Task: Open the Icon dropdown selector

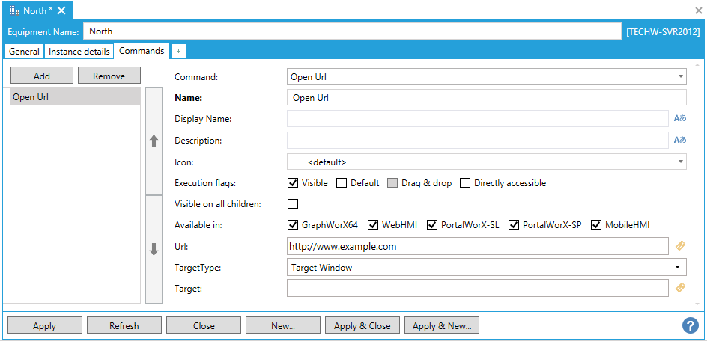Action: [x=680, y=162]
